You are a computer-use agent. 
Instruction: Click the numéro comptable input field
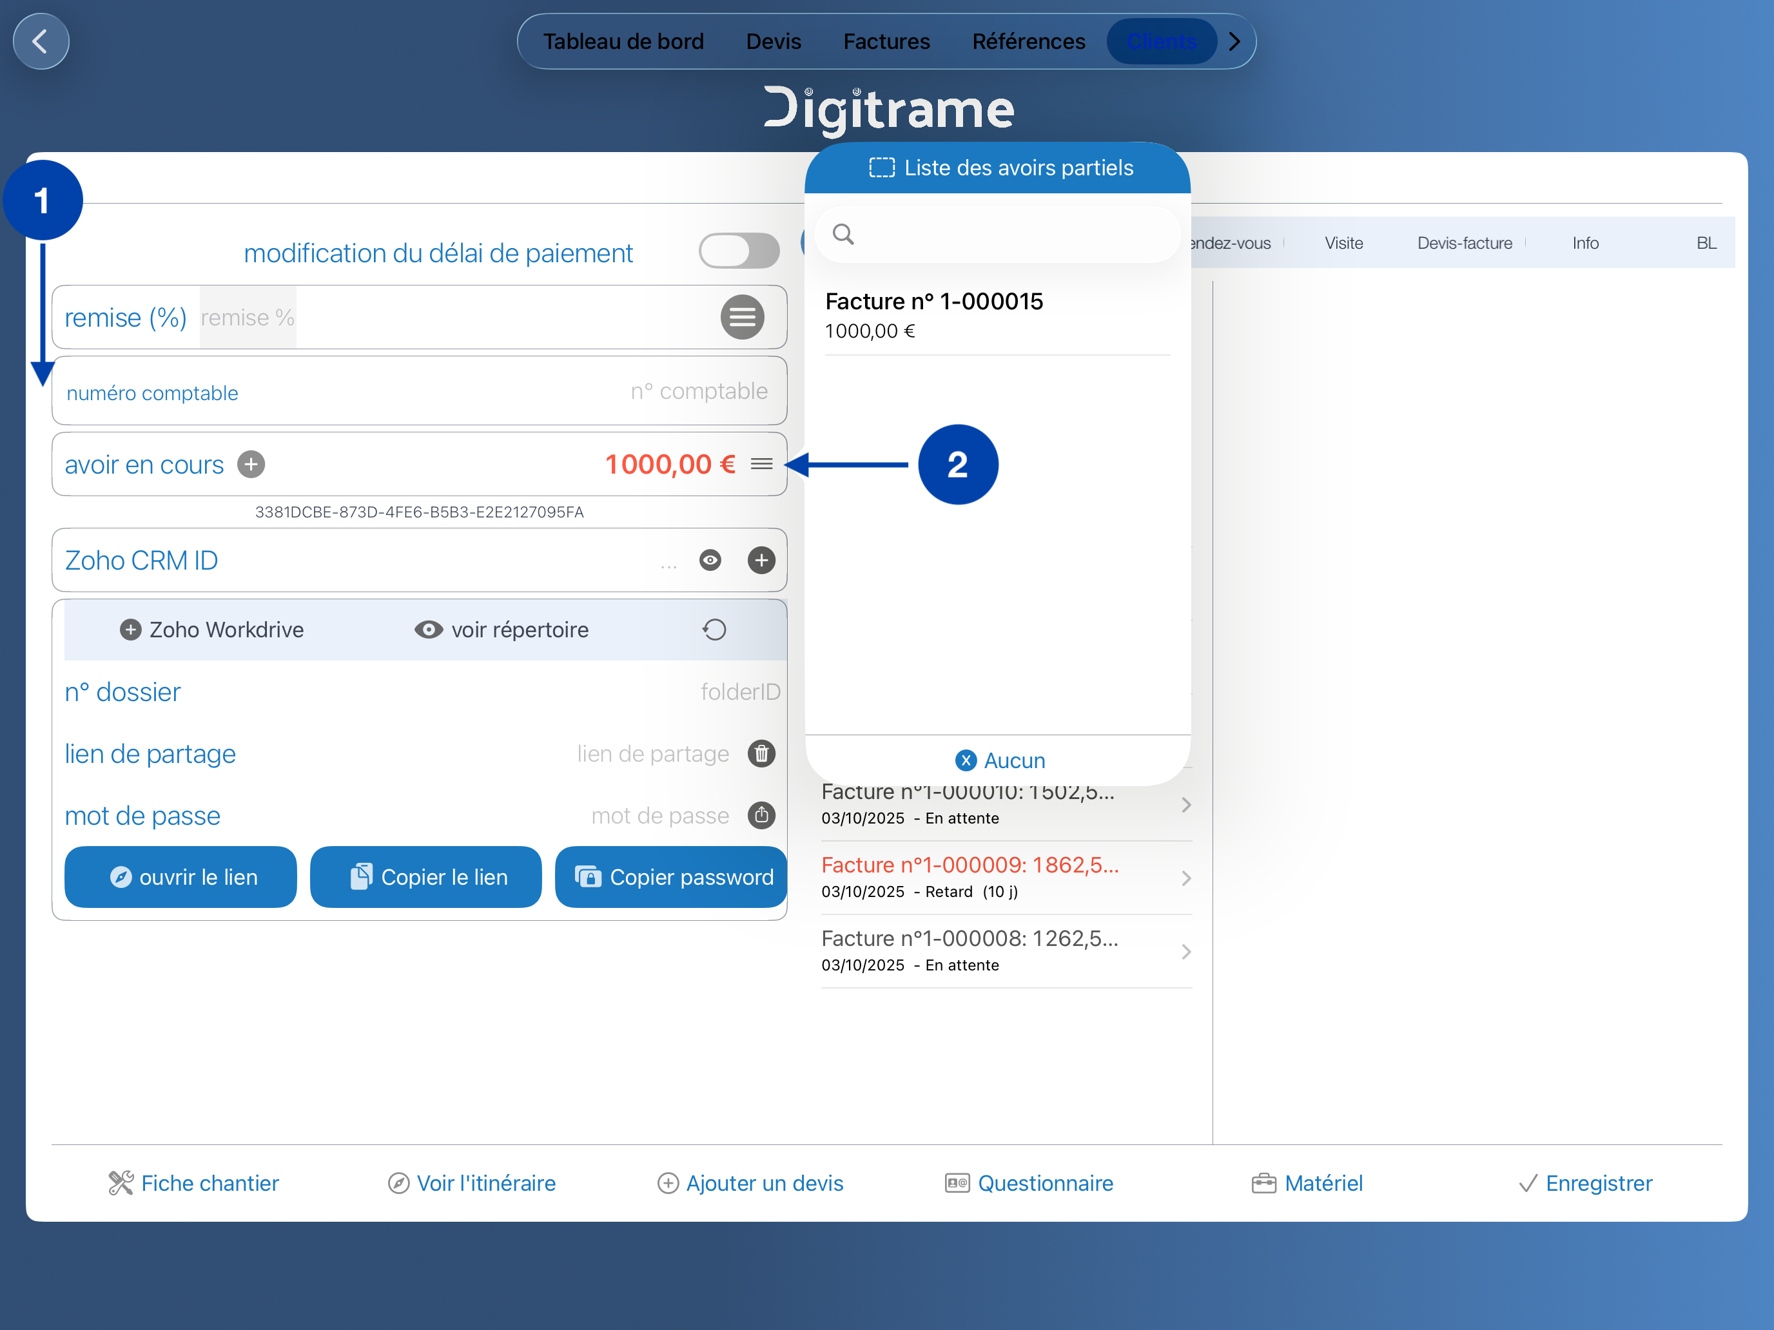pyautogui.click(x=697, y=391)
